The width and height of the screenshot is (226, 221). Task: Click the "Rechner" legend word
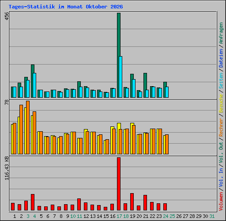[x=221, y=127]
